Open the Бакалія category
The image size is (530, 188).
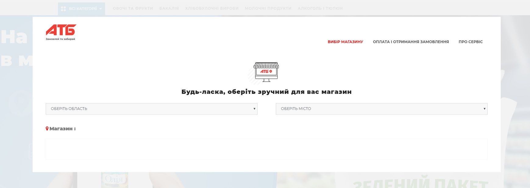point(169,9)
